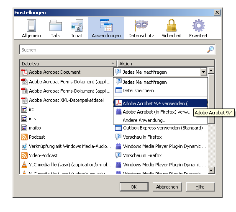Select the Adobe Acrobat XML-Datenpaketdatei row
This screenshot has width=236, height=212.
67,100
